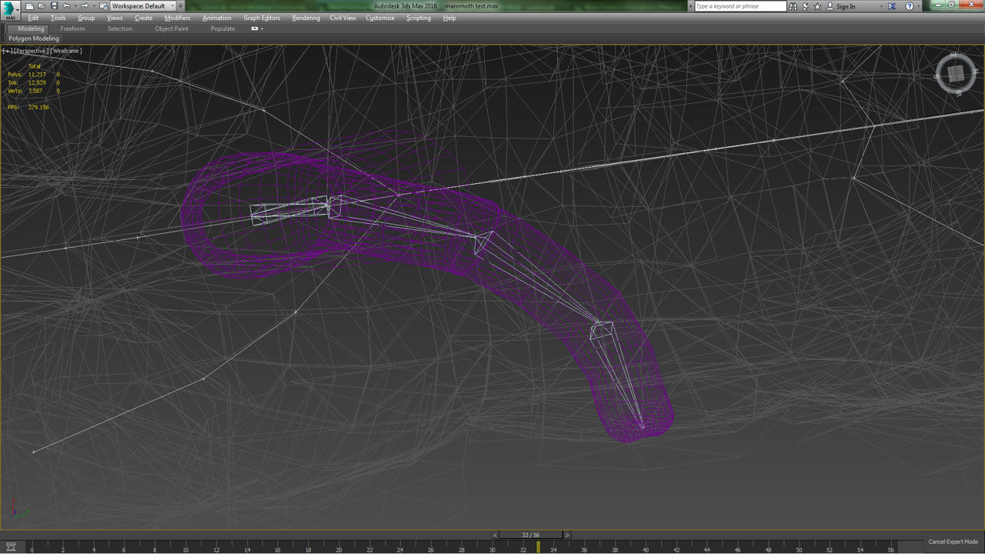
Task: Click the Sign In link
Action: (x=845, y=6)
